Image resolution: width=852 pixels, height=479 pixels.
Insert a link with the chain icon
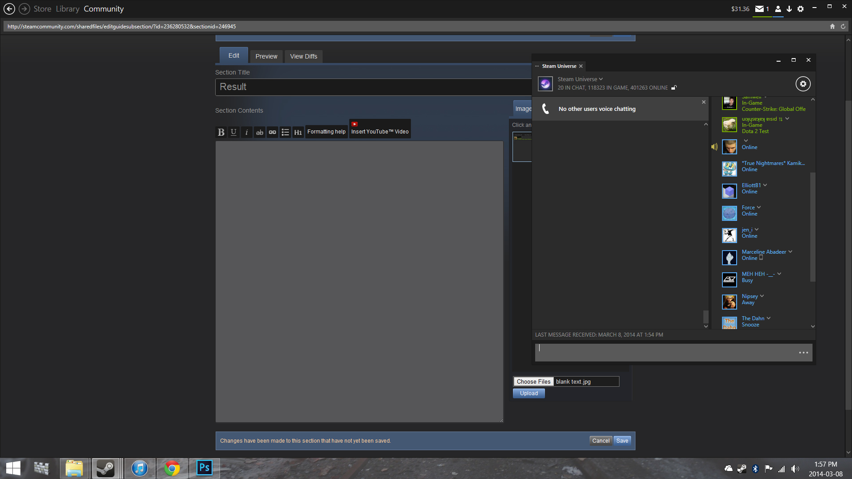click(x=272, y=132)
